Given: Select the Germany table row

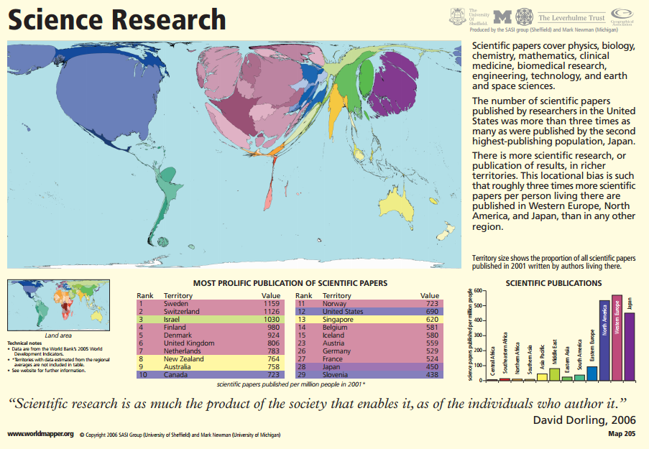Looking at the screenshot, I should [369, 351].
